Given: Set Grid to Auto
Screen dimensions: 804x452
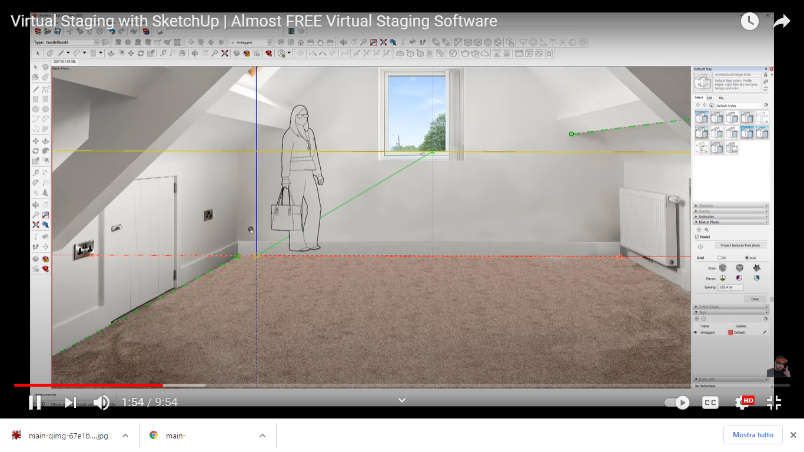Looking at the screenshot, I should [747, 258].
